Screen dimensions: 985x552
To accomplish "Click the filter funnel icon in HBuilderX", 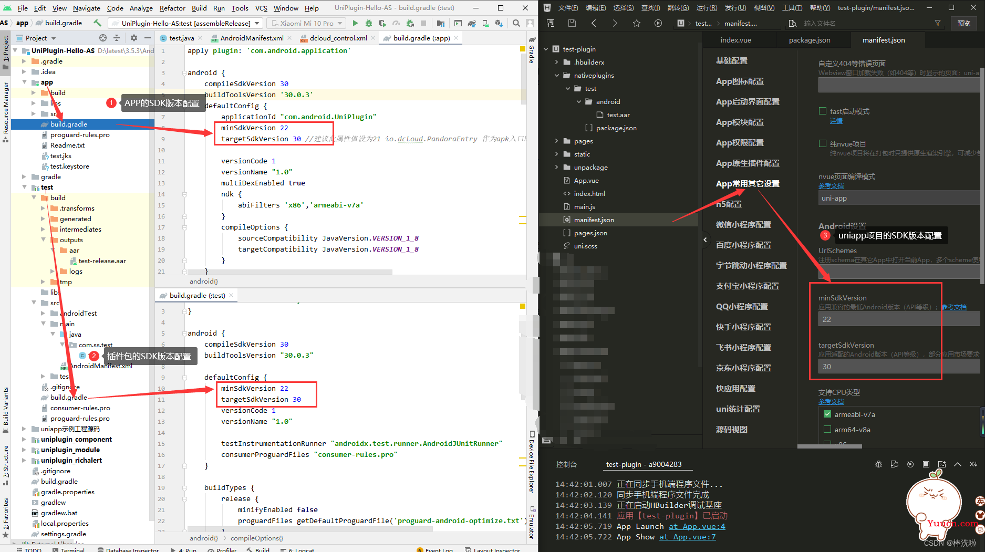I will (x=938, y=23).
